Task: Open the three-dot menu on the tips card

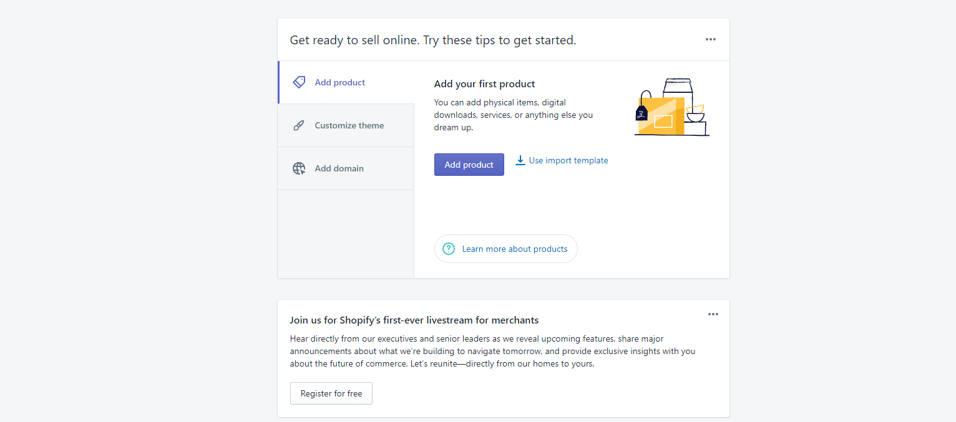Action: [x=711, y=39]
